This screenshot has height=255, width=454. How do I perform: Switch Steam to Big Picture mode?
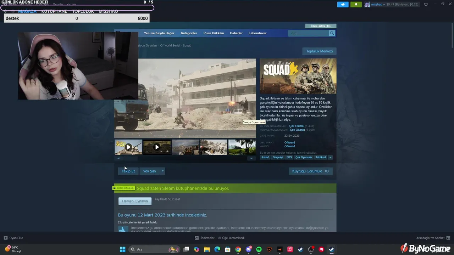[x=426, y=5]
